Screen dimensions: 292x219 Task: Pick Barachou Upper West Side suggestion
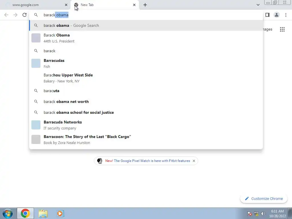(x=146, y=78)
